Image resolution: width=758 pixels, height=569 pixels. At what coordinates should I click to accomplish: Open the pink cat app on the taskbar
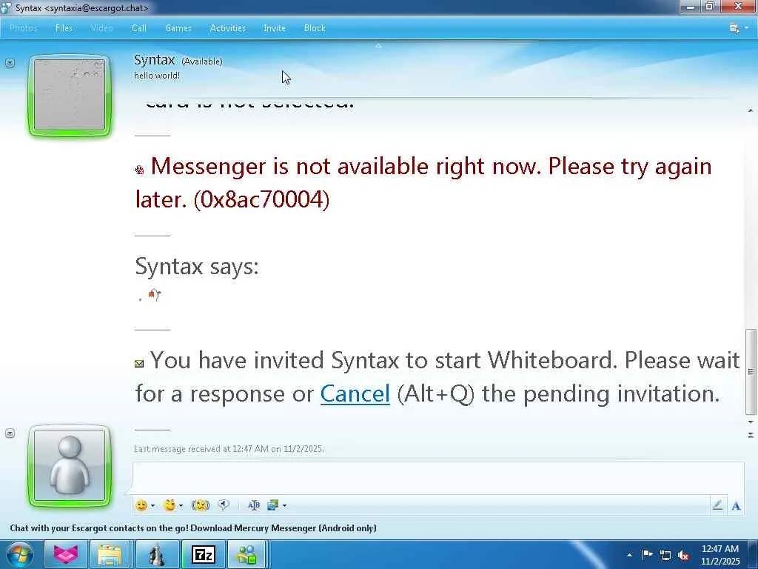click(66, 554)
